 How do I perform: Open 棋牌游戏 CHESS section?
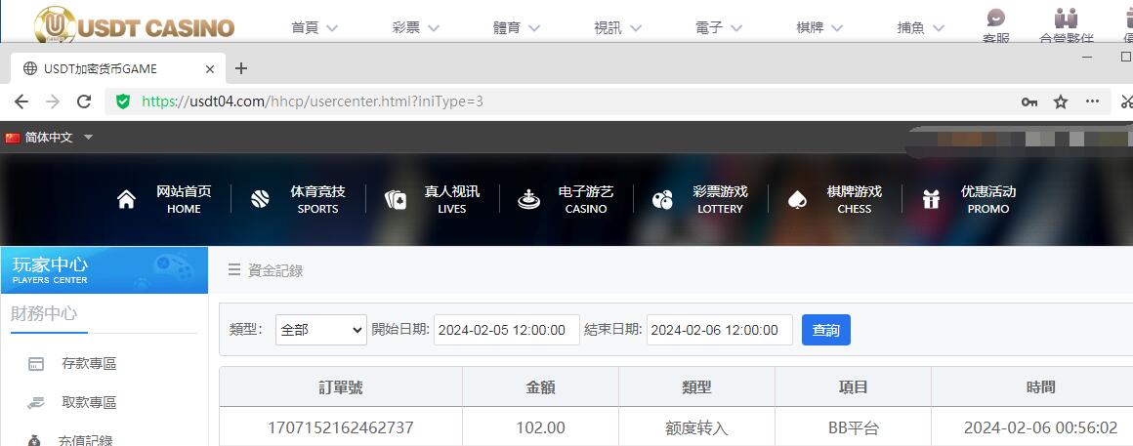pyautogui.click(x=854, y=200)
